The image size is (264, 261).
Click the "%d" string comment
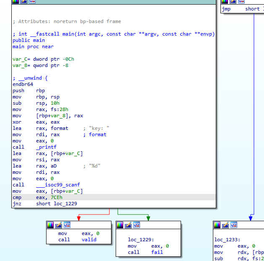coord(95,166)
